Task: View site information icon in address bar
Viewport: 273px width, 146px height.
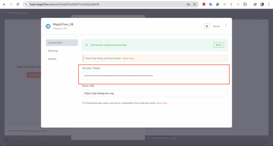Action: [x=26, y=5]
